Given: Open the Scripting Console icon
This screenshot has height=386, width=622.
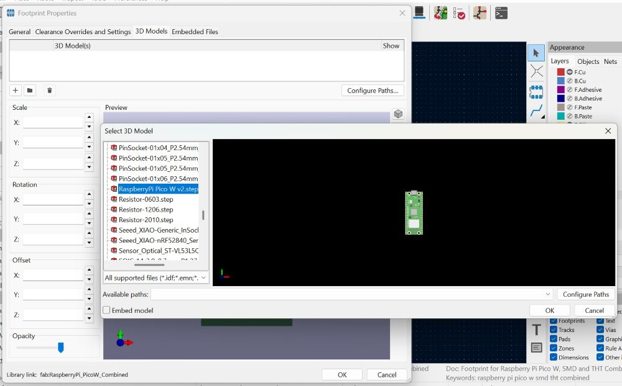Looking at the screenshot, I should click(501, 13).
